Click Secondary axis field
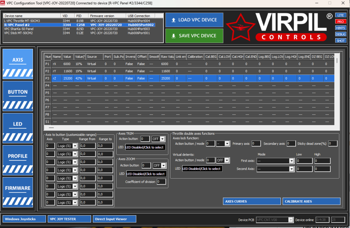Screen dimensions: 350x228 click(x=291, y=143)
